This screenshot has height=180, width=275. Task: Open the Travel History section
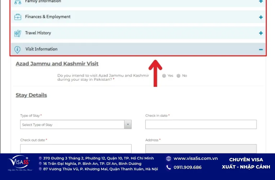(x=138, y=33)
